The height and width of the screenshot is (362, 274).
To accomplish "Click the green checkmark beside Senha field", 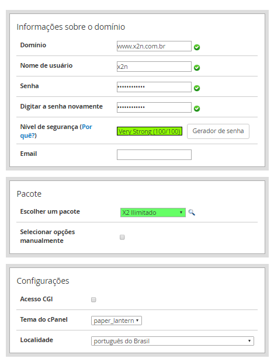I will pyautogui.click(x=197, y=88).
